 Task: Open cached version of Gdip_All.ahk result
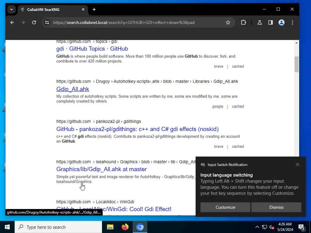tap(238, 106)
